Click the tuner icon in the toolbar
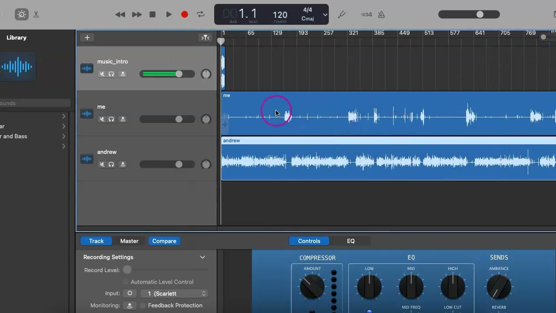 click(341, 14)
